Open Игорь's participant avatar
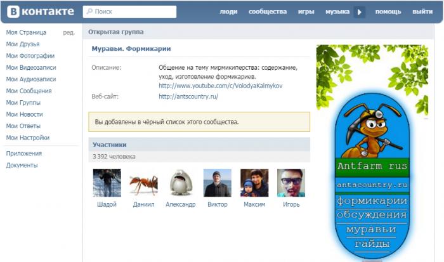444x262 pixels. tap(291, 183)
